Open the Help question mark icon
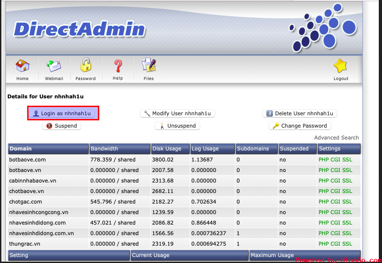 point(118,66)
